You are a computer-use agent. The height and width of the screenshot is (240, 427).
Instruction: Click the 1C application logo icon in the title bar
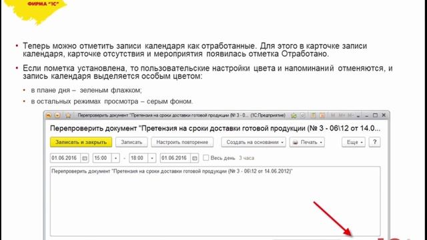[49, 115]
